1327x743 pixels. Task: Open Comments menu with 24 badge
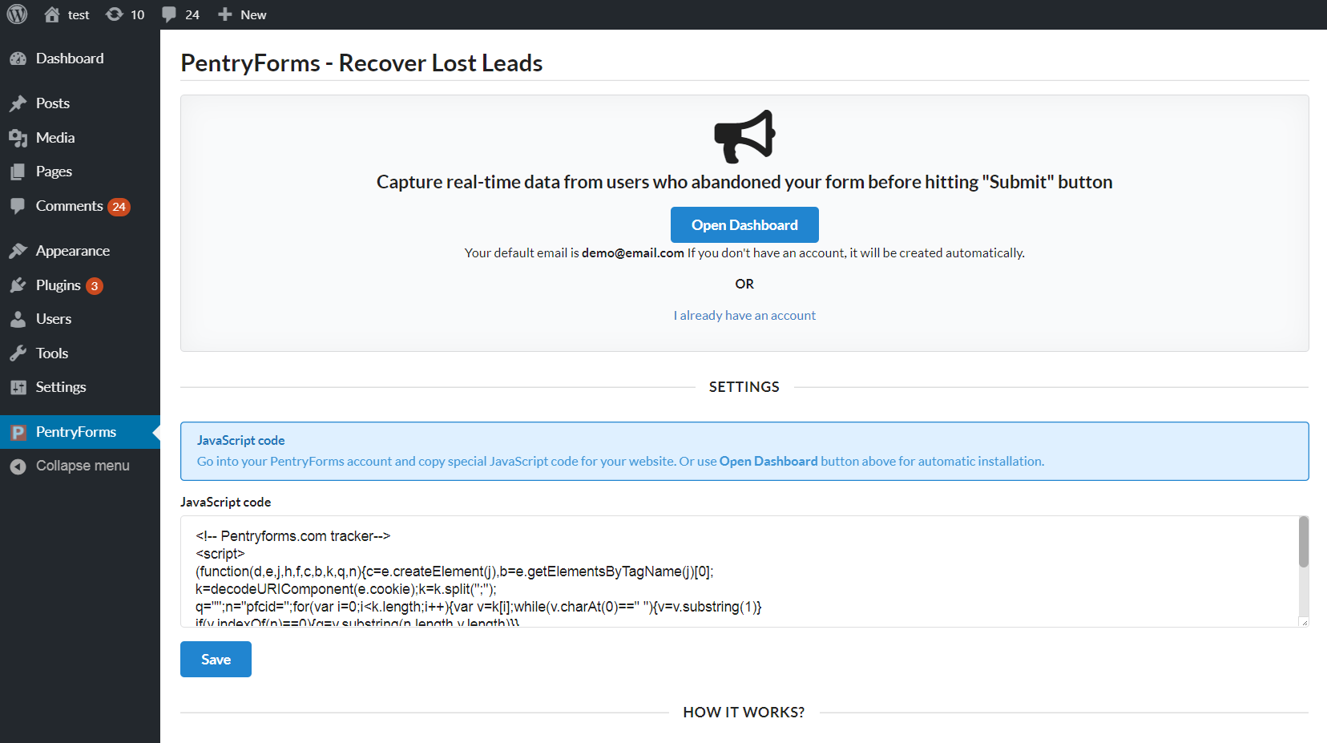click(70, 206)
